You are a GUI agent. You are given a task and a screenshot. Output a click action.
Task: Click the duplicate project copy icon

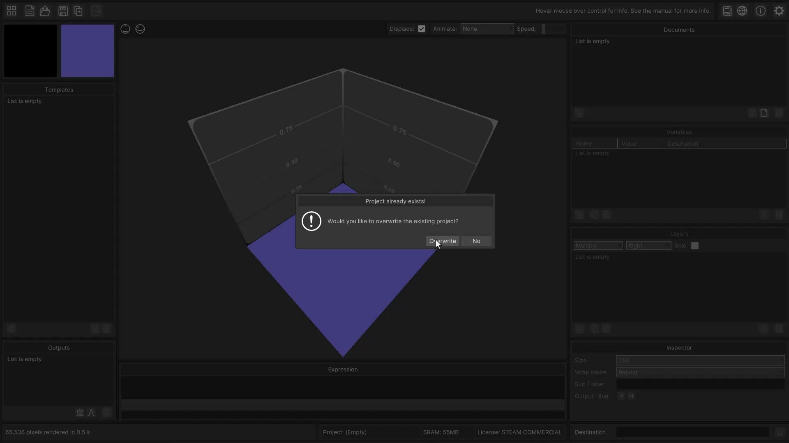pyautogui.click(x=78, y=11)
